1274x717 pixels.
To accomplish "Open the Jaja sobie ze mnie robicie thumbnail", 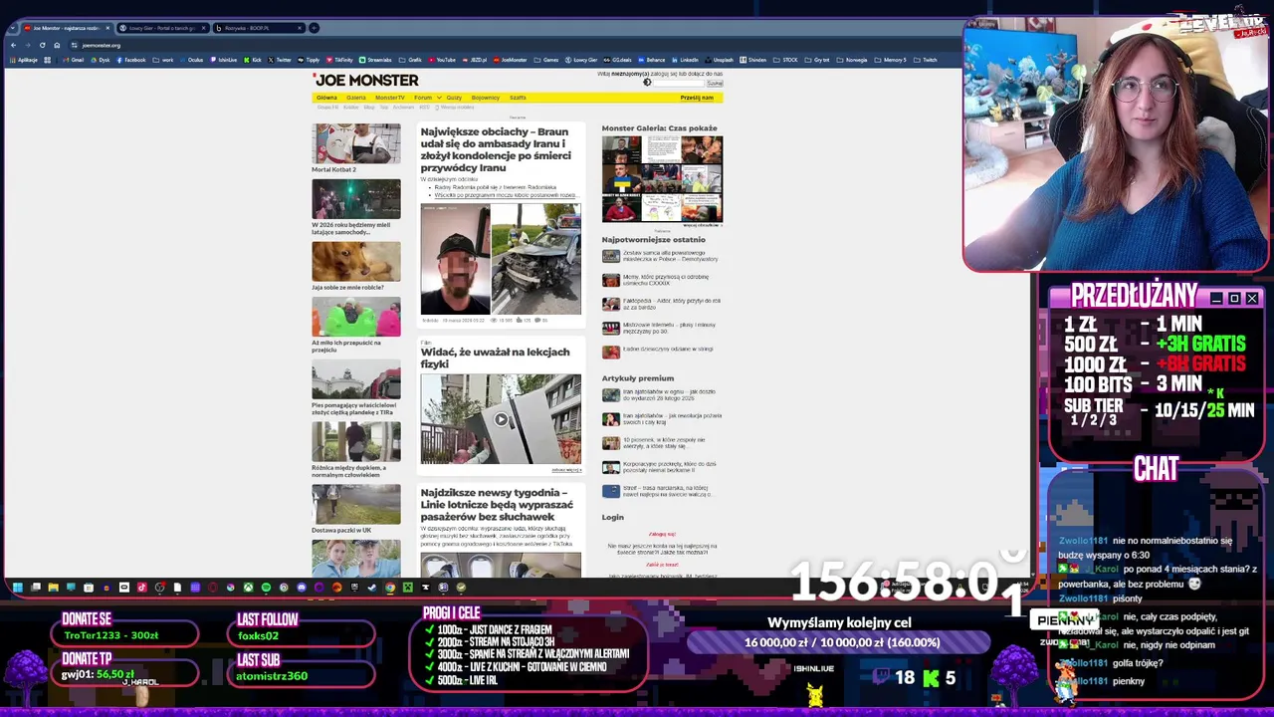I will coord(355,262).
